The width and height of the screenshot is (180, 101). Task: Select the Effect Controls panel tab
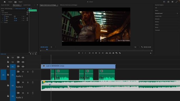[x=16, y=5]
